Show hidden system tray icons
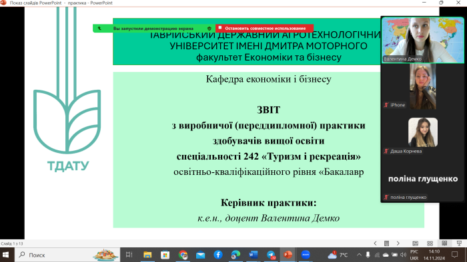Image resolution: width=467 pixels, height=262 pixels. 359,255
